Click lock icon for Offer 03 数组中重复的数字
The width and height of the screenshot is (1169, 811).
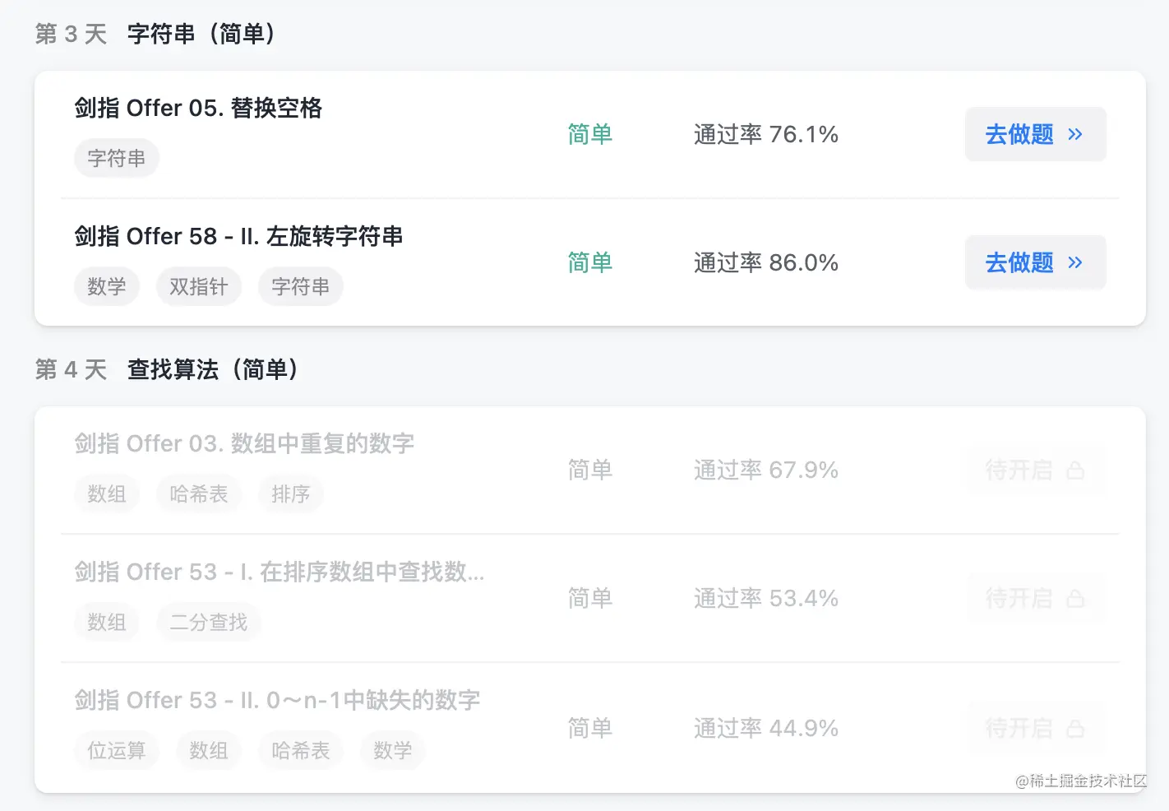point(1075,470)
